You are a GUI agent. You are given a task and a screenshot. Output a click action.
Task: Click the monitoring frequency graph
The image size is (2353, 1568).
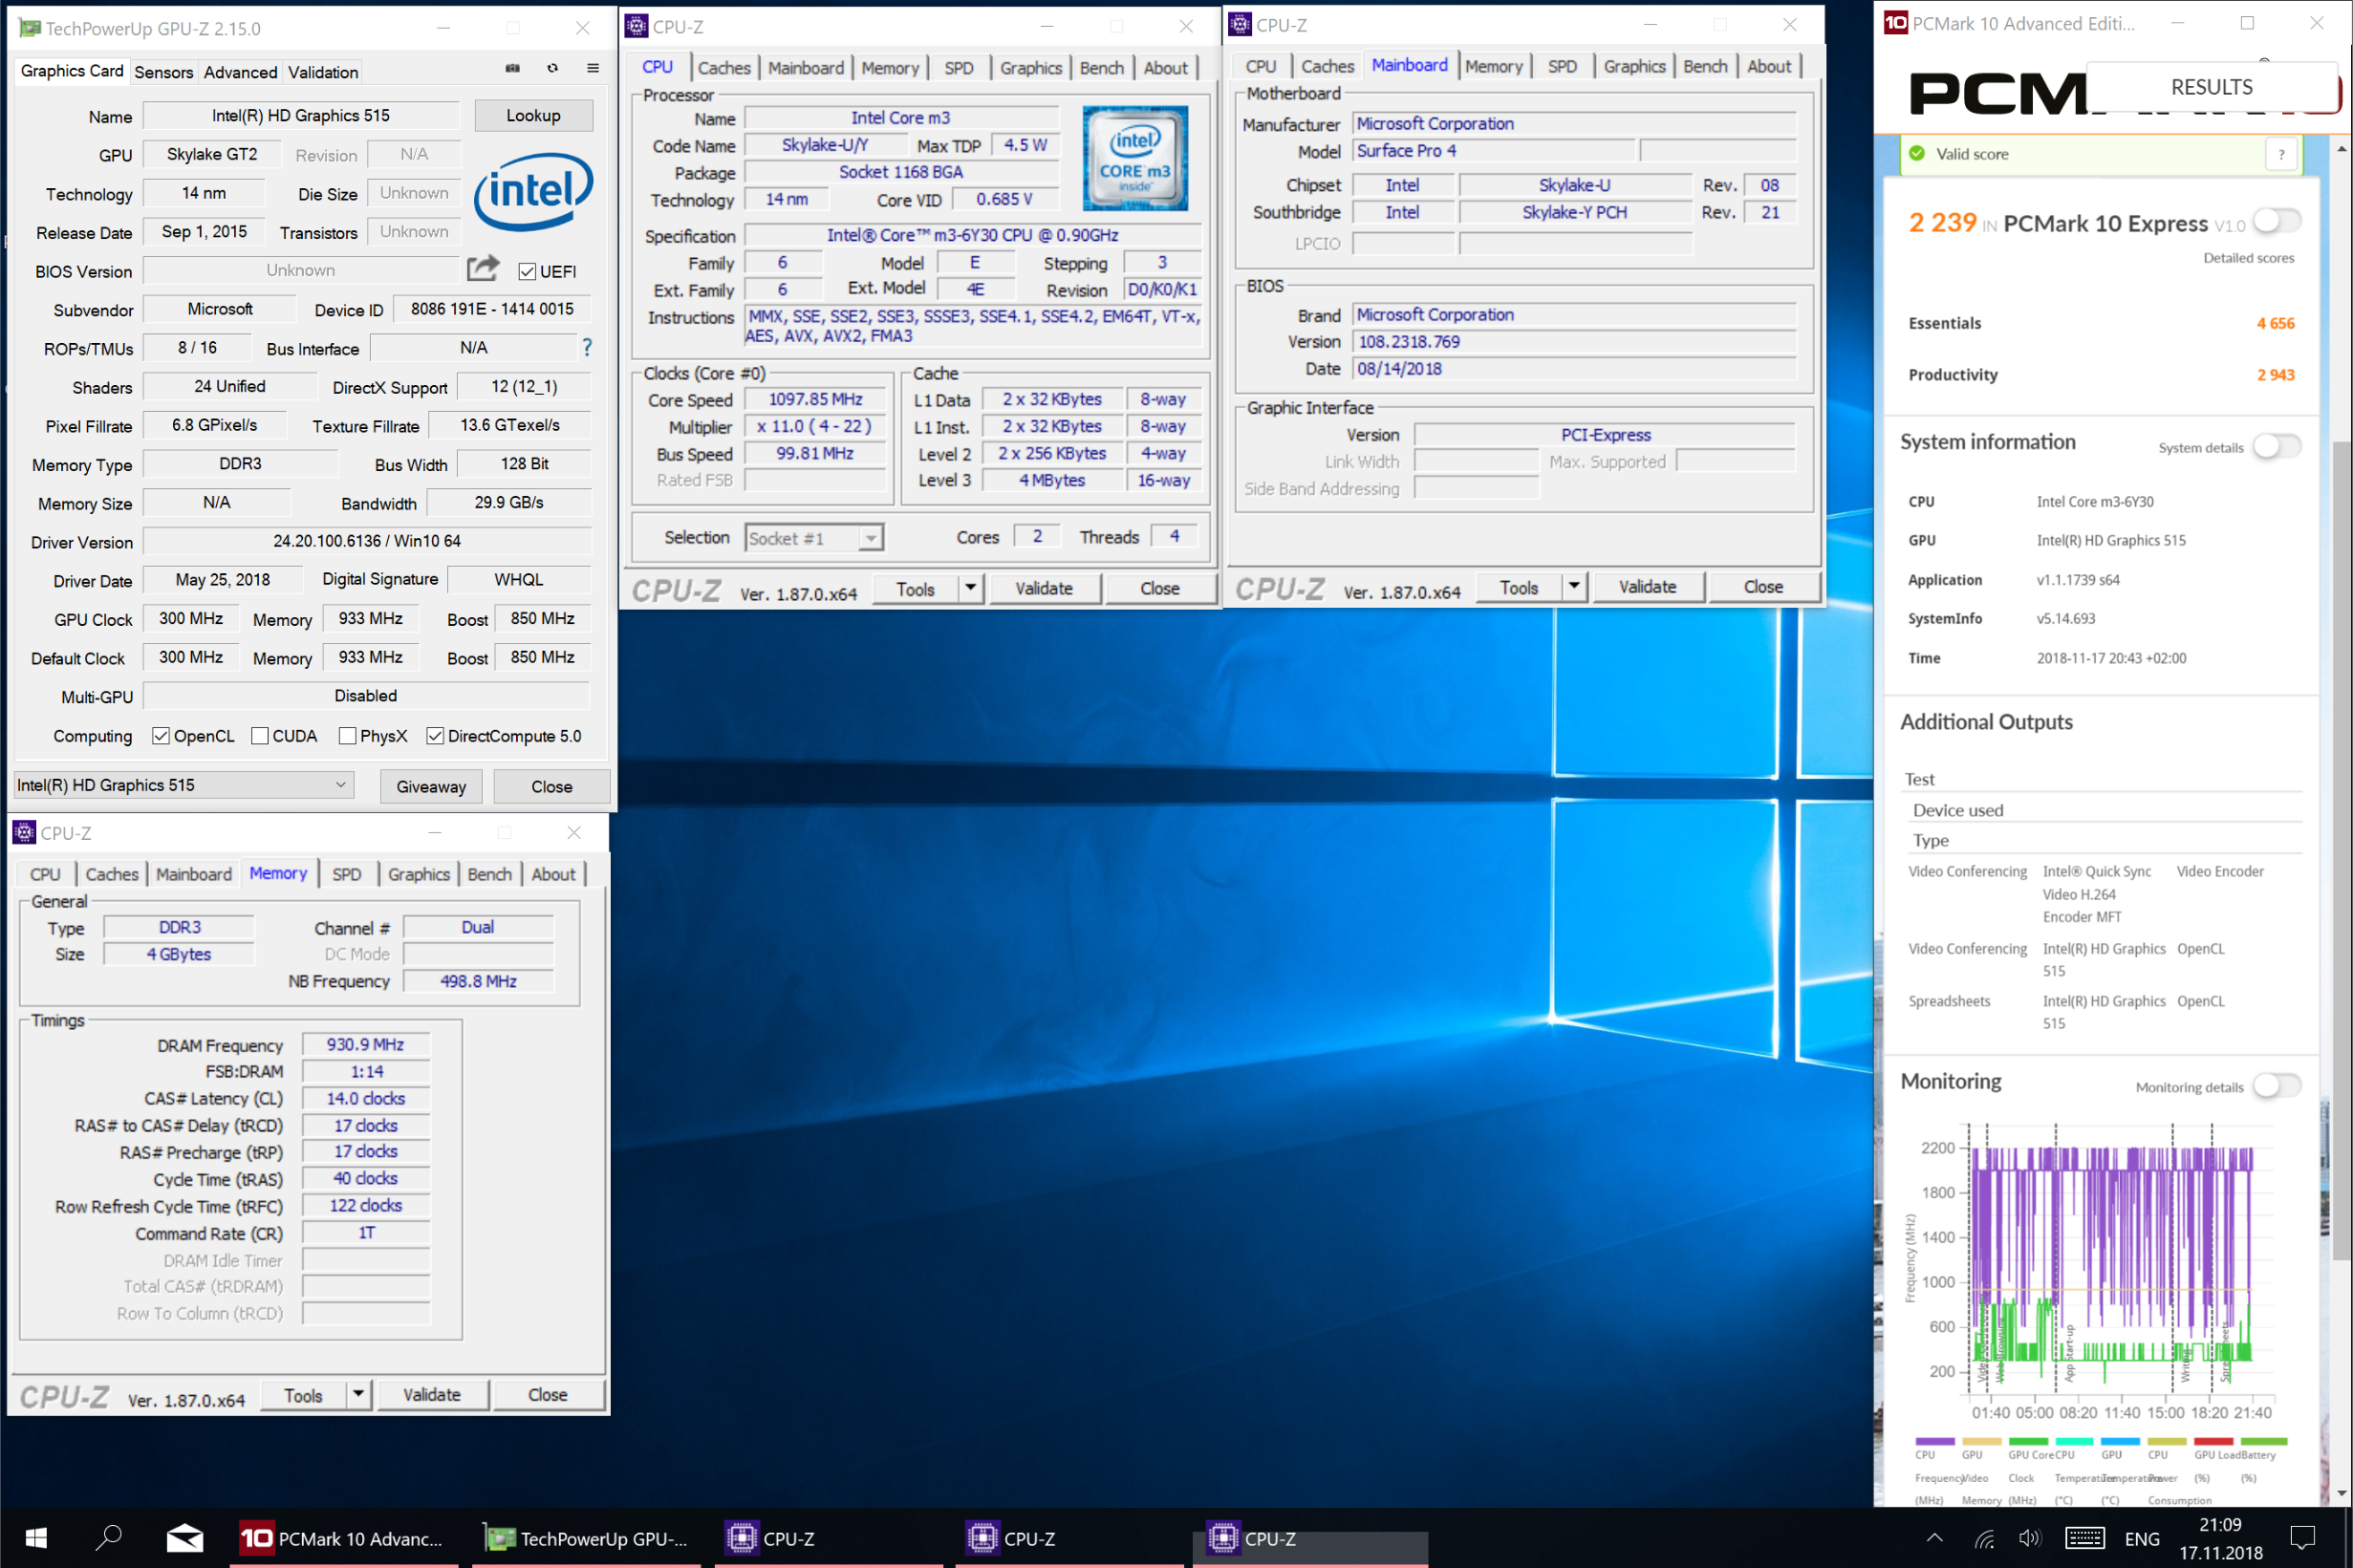[2110, 1260]
